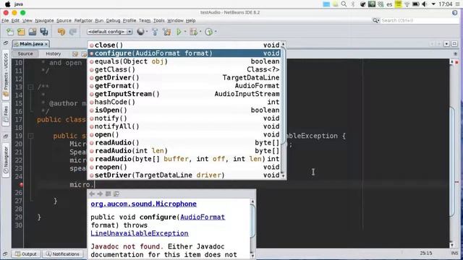
Task: Switch to the Source view
Action: pos(25,53)
